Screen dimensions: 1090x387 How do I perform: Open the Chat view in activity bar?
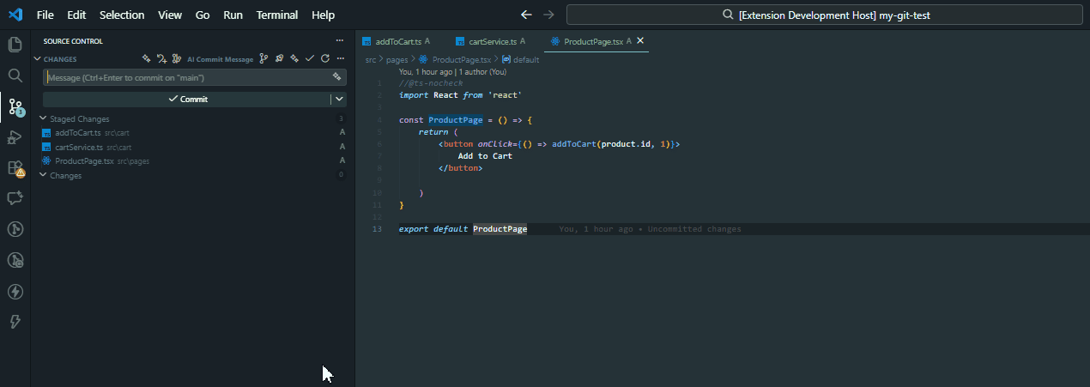click(15, 198)
